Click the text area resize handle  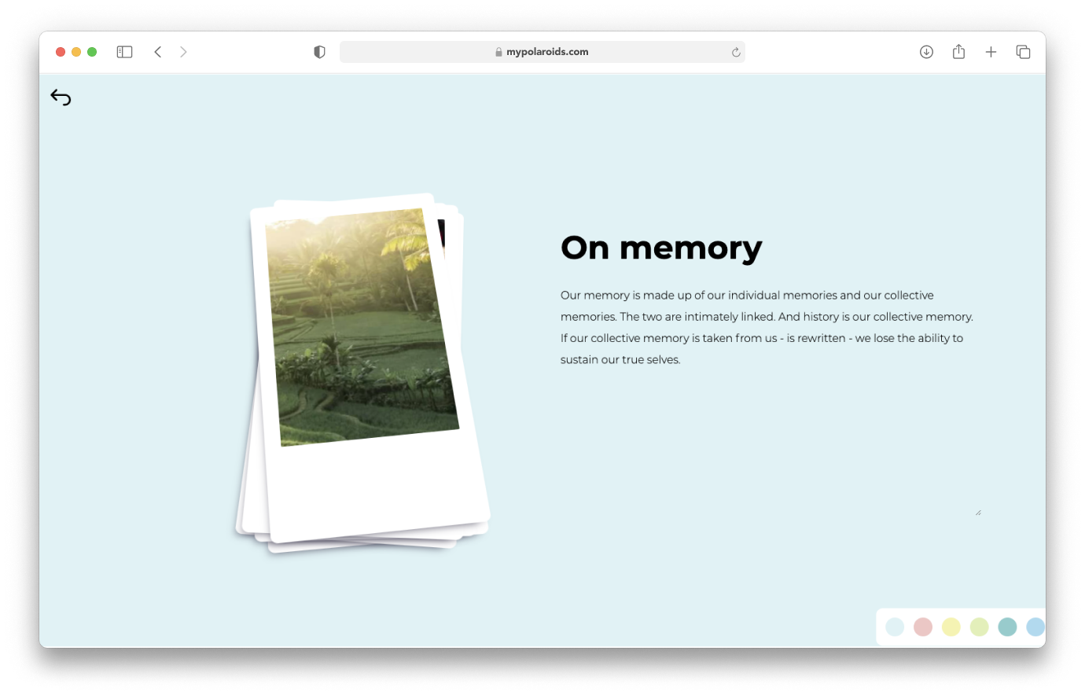pos(978,513)
